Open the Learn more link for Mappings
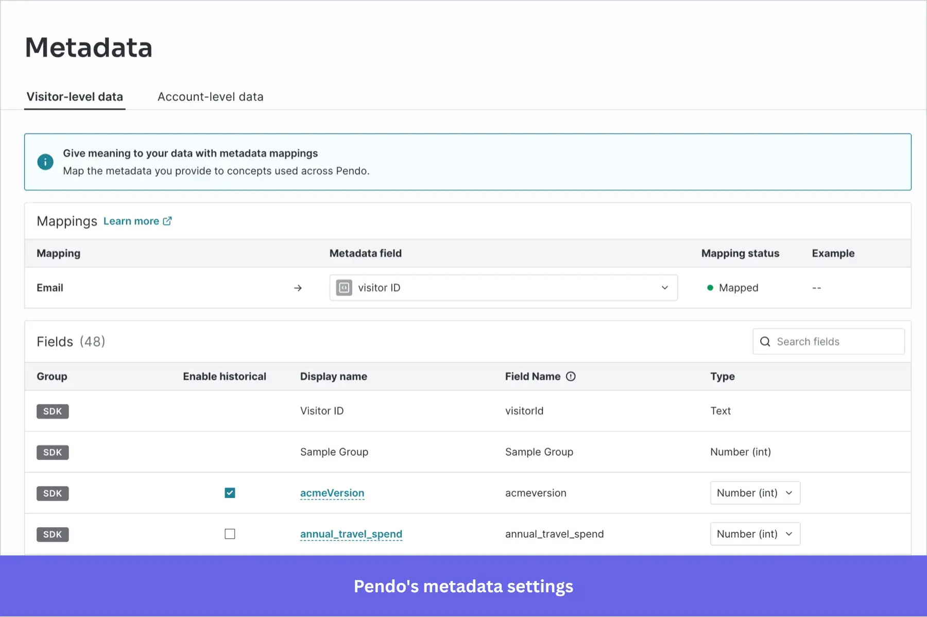Screen dimensions: 927x617 pos(132,220)
